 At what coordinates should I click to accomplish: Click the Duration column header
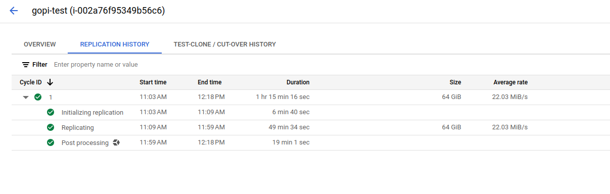tap(298, 82)
